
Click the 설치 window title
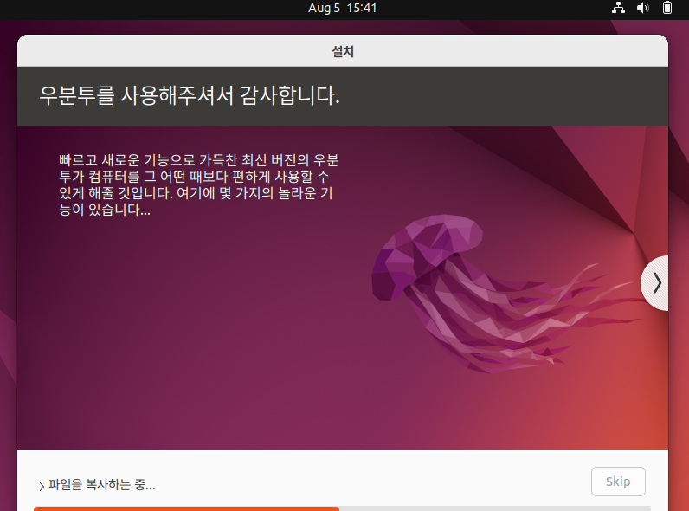(x=343, y=51)
